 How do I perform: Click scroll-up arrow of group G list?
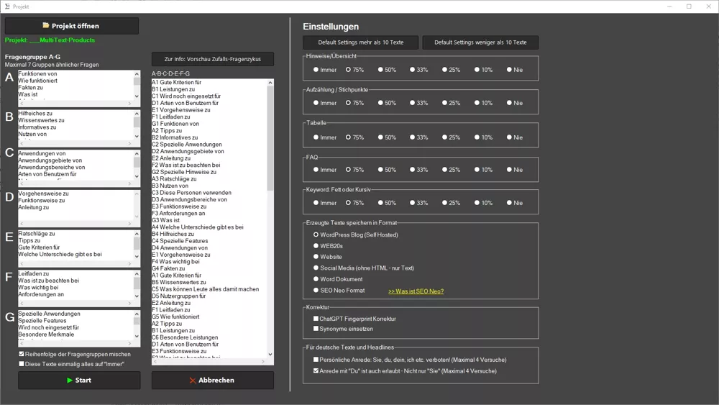pos(137,314)
